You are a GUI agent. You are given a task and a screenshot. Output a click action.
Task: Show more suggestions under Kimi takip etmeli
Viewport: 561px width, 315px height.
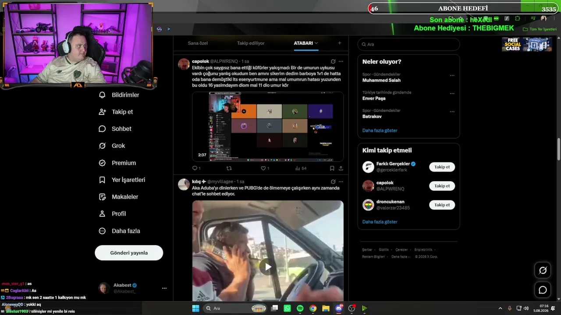tap(380, 222)
